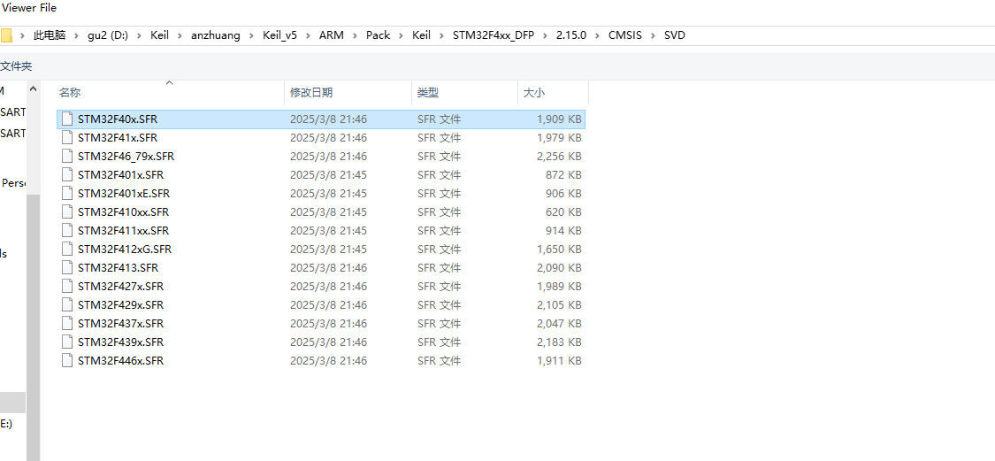Image resolution: width=995 pixels, height=461 pixels.
Task: Click the STM32F411xx.SFR file icon
Action: click(67, 230)
